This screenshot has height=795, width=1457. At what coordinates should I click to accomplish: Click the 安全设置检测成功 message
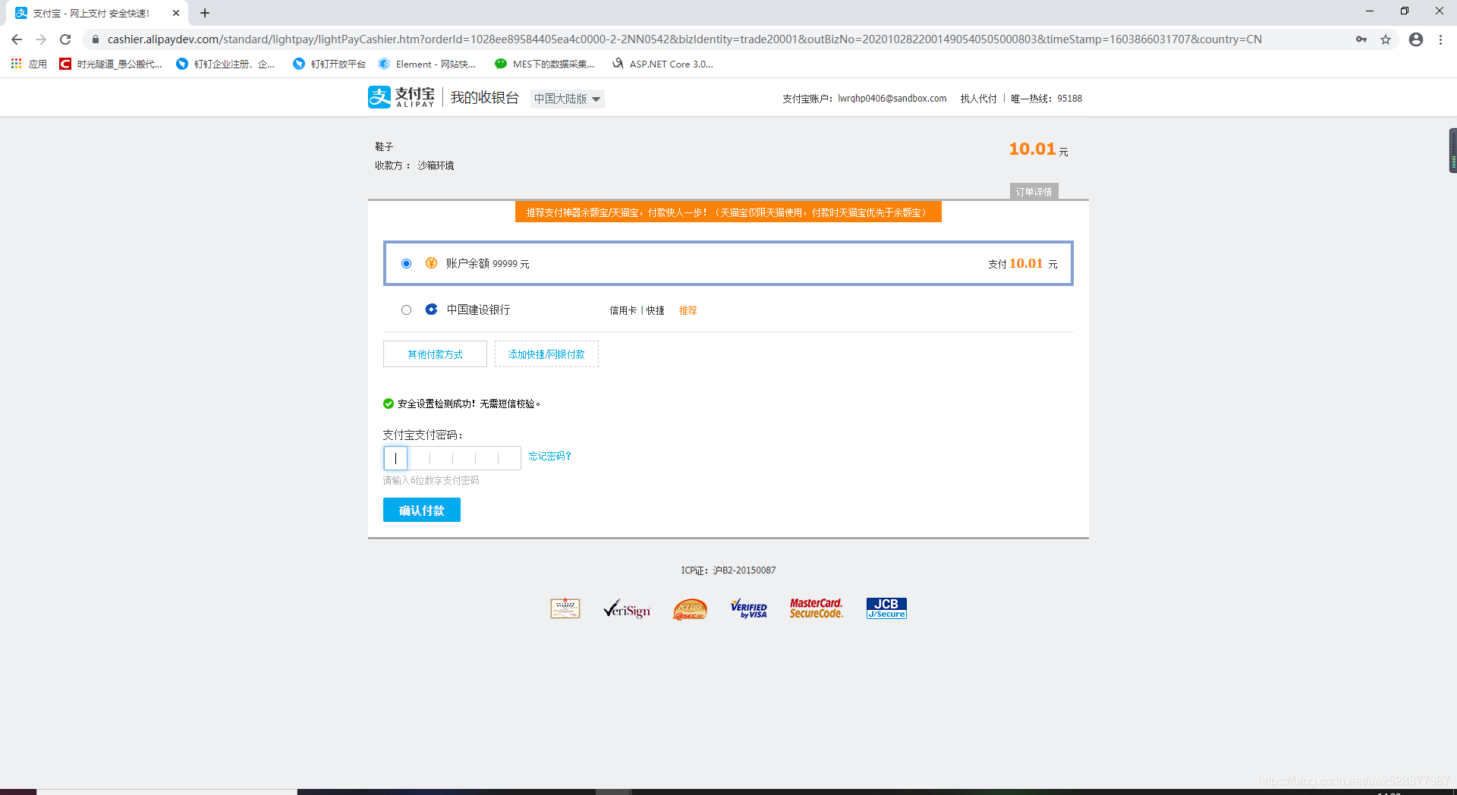click(469, 404)
